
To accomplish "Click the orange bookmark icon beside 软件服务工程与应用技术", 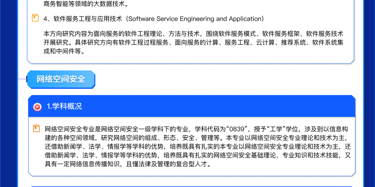I will 35,18.
